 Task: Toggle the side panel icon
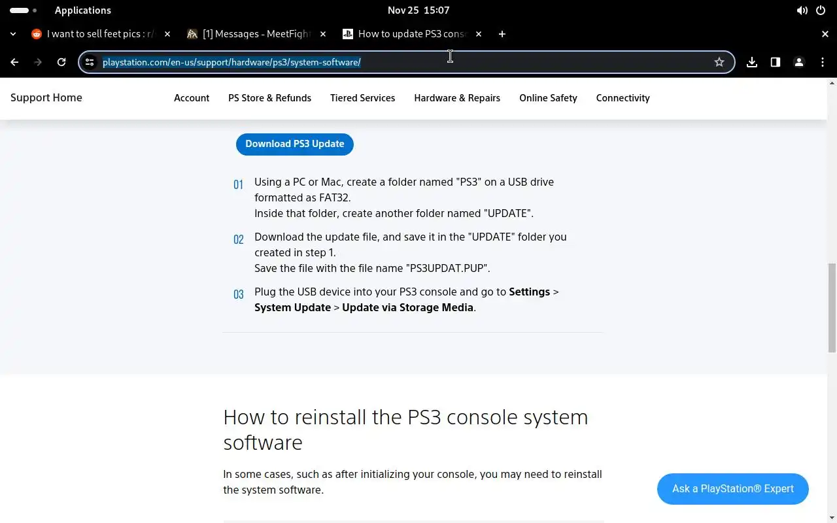(776, 62)
